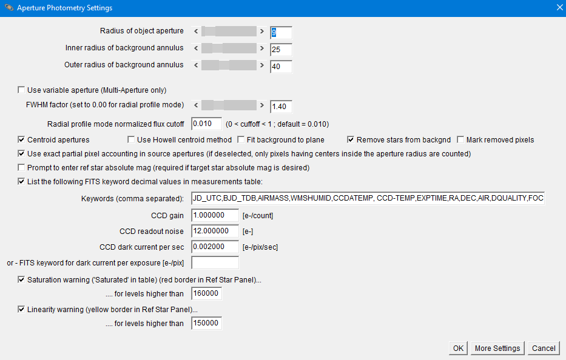The height and width of the screenshot is (360, 566).
Task: Click right arrow of outer background annulus slider
Action: point(262,65)
